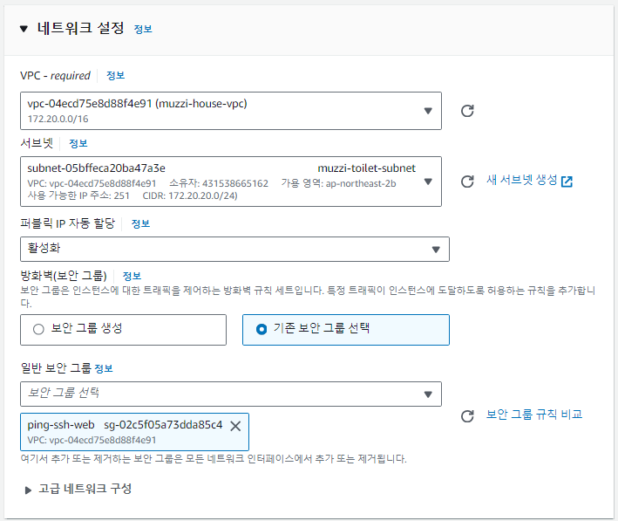Viewport: 618px width, 521px height.
Task: Click the 보안 그룹 규칙 비교 link
Action: pos(534,415)
